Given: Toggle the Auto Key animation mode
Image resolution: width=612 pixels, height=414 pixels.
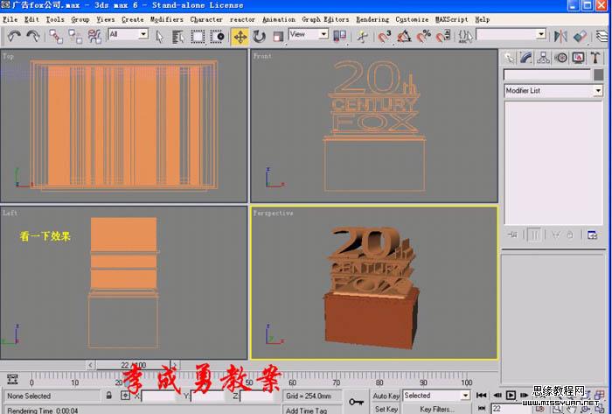Looking at the screenshot, I should 386,396.
